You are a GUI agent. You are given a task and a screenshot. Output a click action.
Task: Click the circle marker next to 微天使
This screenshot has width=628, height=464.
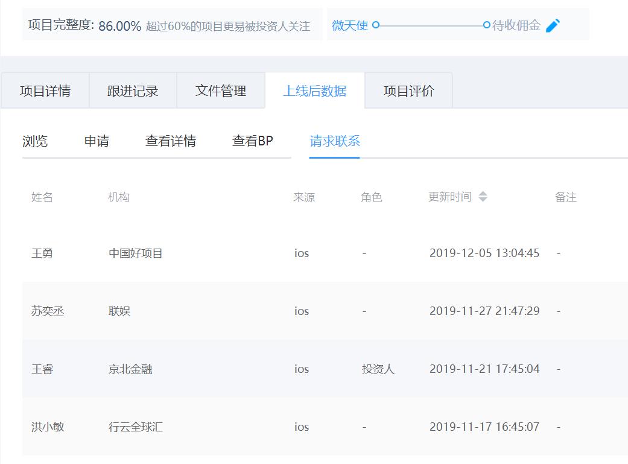pos(376,25)
